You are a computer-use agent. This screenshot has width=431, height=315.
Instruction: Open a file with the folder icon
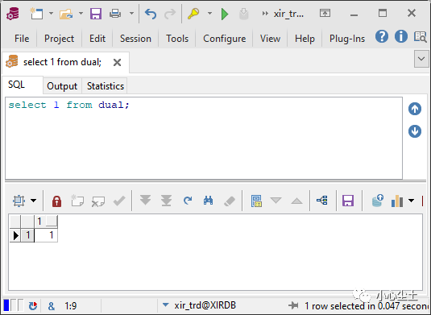click(66, 14)
